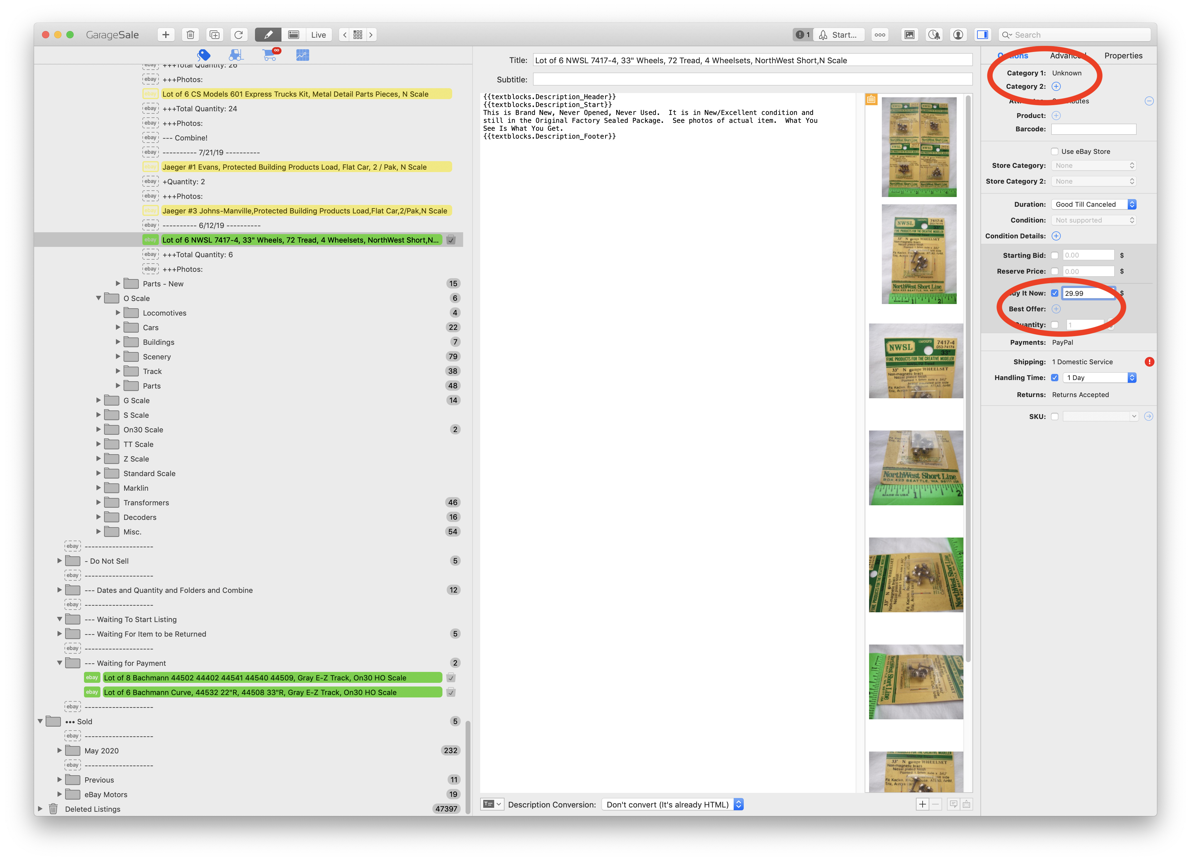Click shipping error red exclamation icon
The height and width of the screenshot is (861, 1191).
click(1149, 361)
